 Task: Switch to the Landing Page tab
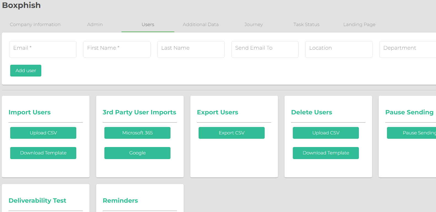pos(359,24)
